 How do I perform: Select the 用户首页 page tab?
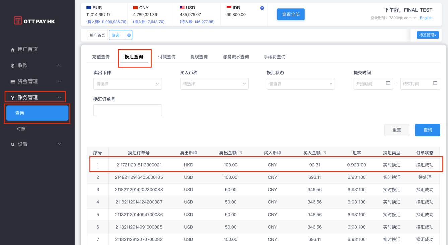[98, 35]
